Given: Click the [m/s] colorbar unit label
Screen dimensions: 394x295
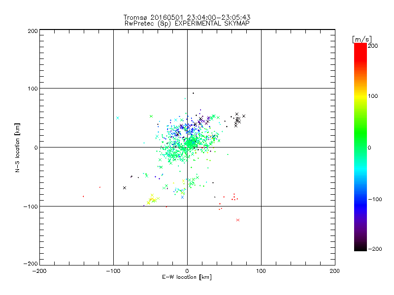Looking at the screenshot, I should coord(362,39).
